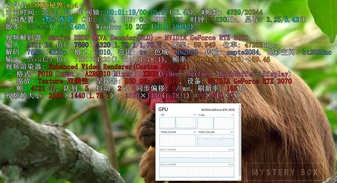Click the decode format 'P010'
The width and height of the screenshot is (337, 183).
pyautogui.click(x=103, y=52)
